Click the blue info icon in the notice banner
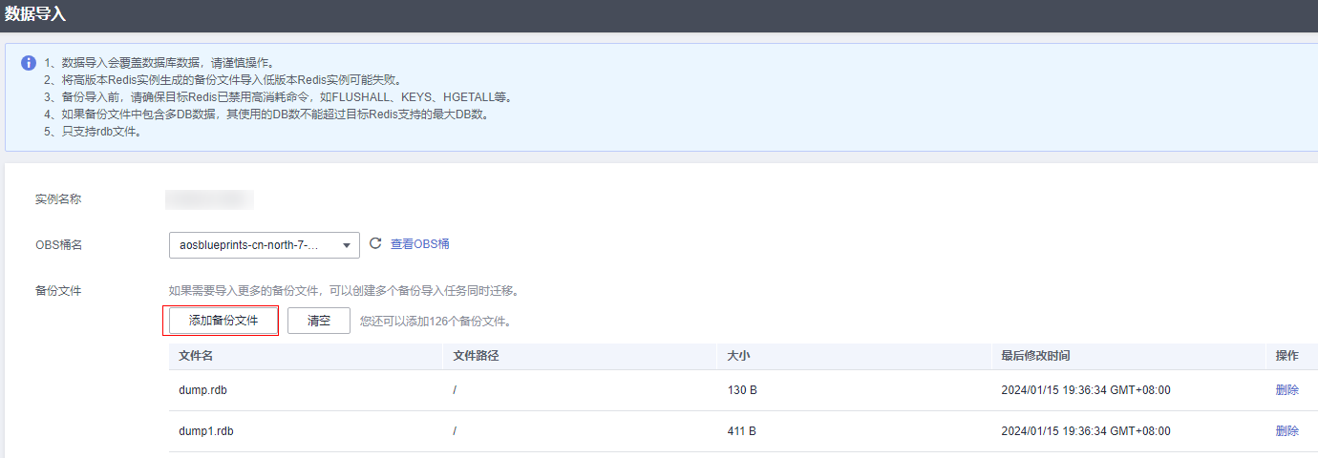This screenshot has height=458, width=1318. pyautogui.click(x=29, y=63)
